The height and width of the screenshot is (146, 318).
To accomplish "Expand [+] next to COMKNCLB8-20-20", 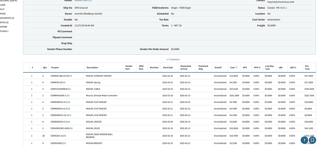I will [70, 76].
